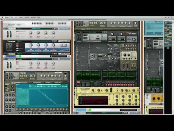This screenshot has height=131, width=174.
Task: Click first rotary knob on top Combinator
Action: pyautogui.click(x=31, y=33)
